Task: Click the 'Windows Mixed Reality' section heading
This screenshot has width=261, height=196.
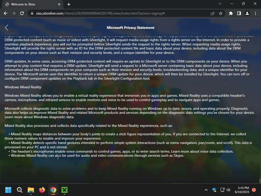Action: coord(23,87)
